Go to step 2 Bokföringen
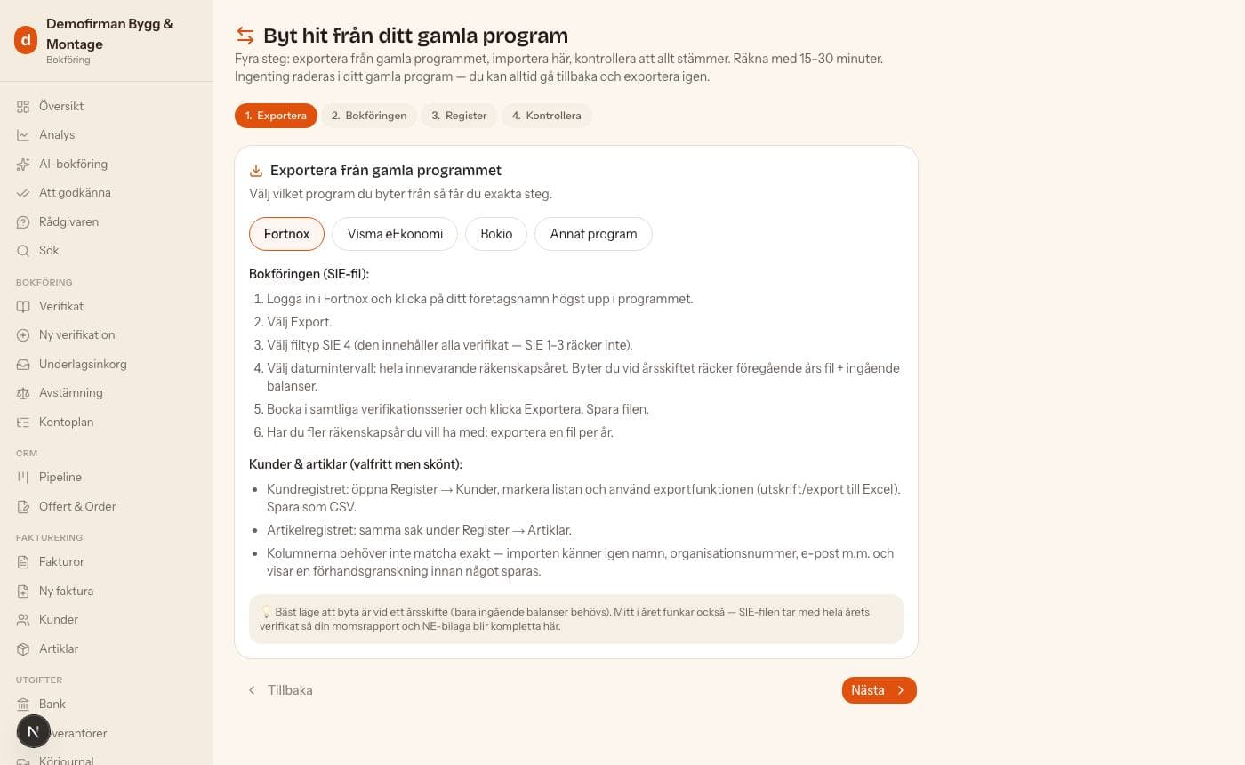This screenshot has height=765, width=1245. [369, 116]
